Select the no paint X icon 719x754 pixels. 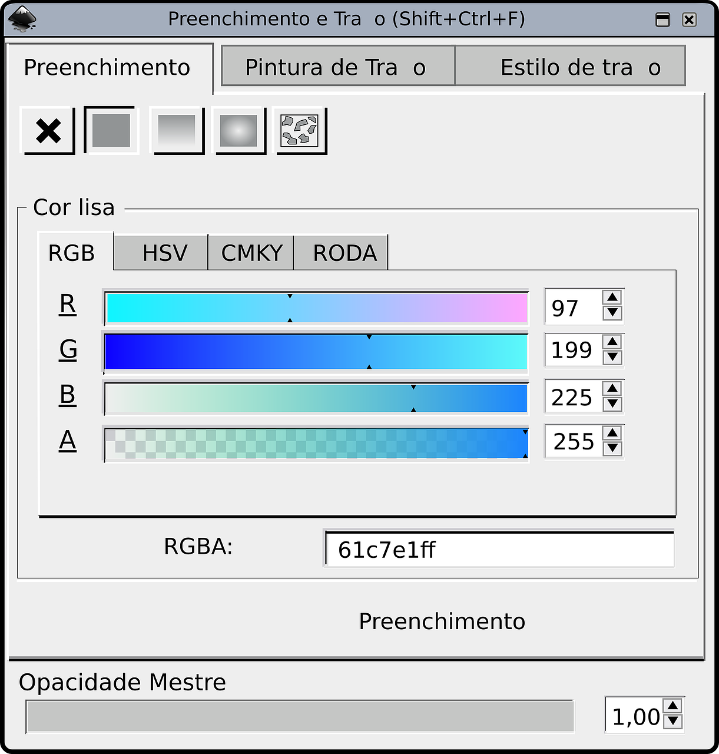(48, 130)
